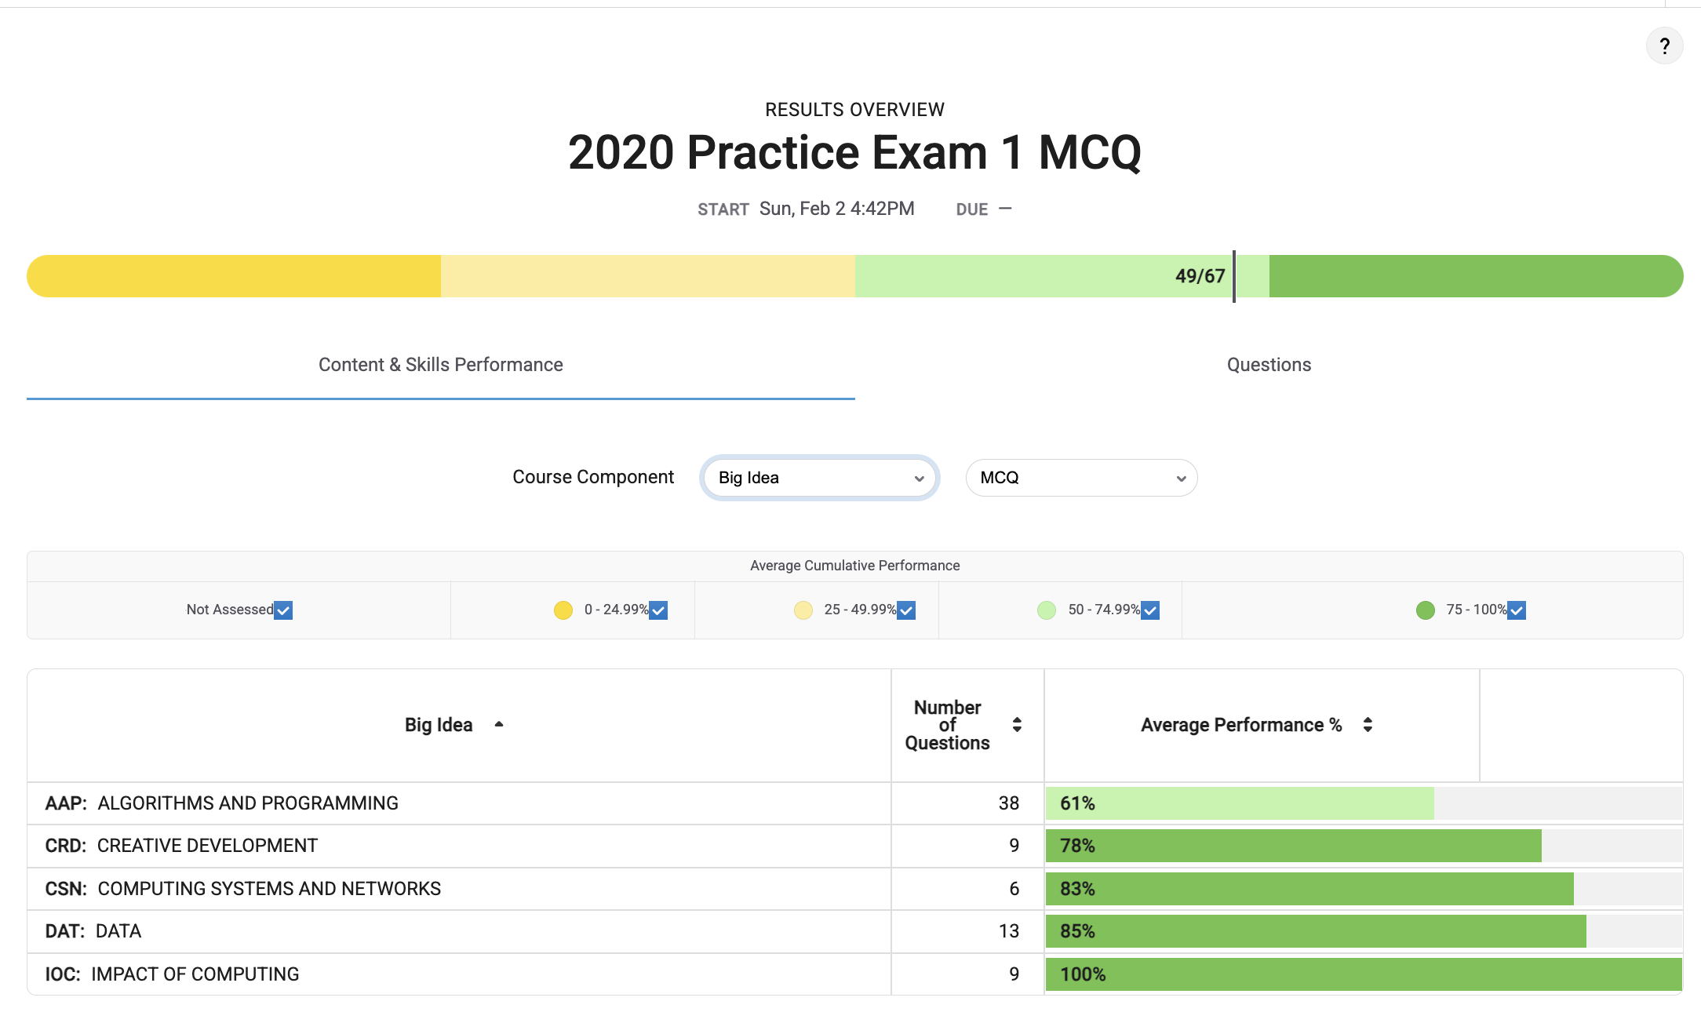Click the yellow 0 - 24.99% legend dot
Viewport: 1701px width, 1023px height.
pos(563,610)
